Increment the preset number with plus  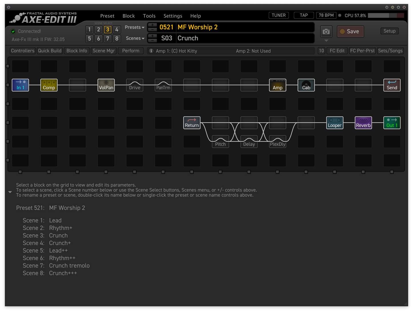click(x=152, y=25)
